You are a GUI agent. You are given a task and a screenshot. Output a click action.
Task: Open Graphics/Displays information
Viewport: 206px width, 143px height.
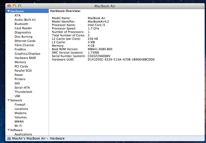point(27,54)
